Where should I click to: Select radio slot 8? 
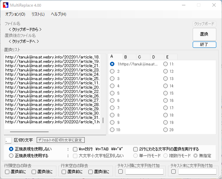click(112, 115)
